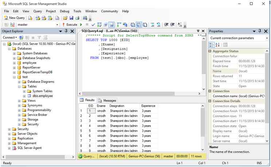Click the EID cell in row 1
271x167 pixels.
click(91, 111)
